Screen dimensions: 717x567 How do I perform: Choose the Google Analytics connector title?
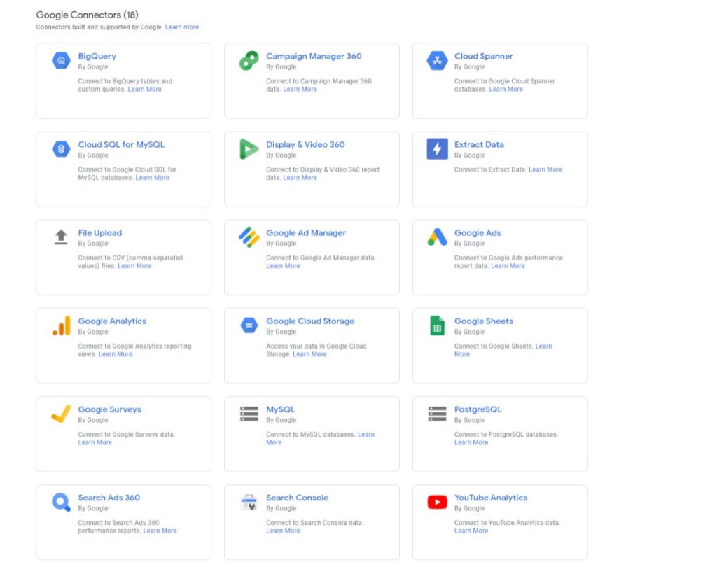click(112, 321)
